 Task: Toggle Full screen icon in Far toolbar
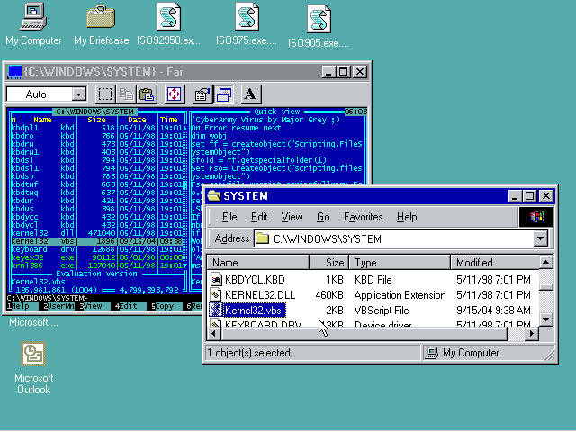174,94
